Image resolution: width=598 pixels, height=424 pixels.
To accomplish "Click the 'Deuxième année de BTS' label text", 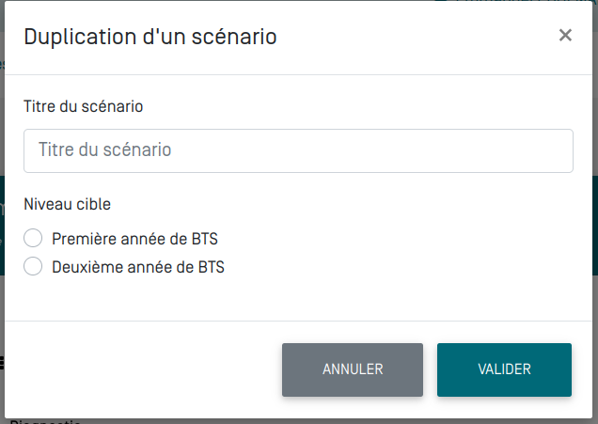I will (138, 266).
